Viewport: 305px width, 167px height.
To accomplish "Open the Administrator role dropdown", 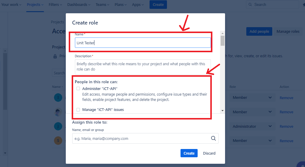I will pos(252,126).
